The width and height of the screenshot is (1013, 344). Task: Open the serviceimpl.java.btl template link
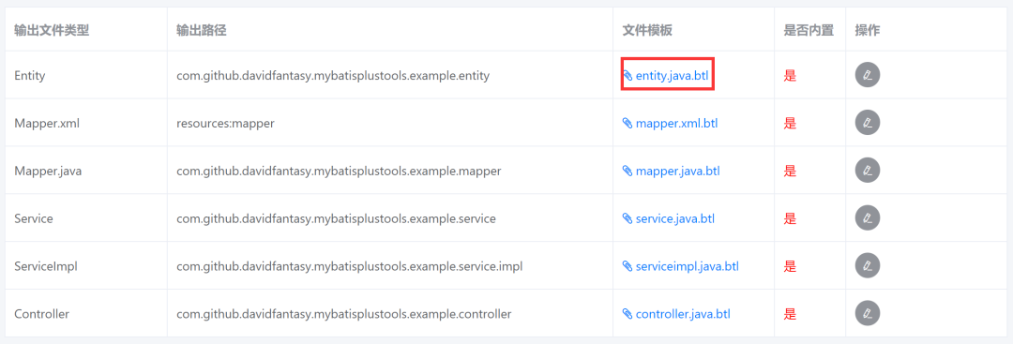(x=688, y=266)
